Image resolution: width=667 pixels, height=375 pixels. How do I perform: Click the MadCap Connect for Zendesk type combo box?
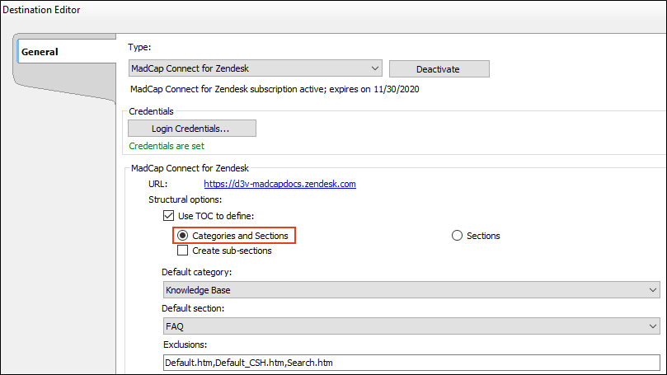coord(256,68)
